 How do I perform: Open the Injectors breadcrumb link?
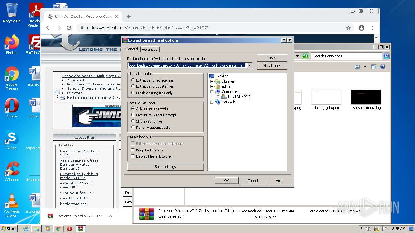[75, 93]
